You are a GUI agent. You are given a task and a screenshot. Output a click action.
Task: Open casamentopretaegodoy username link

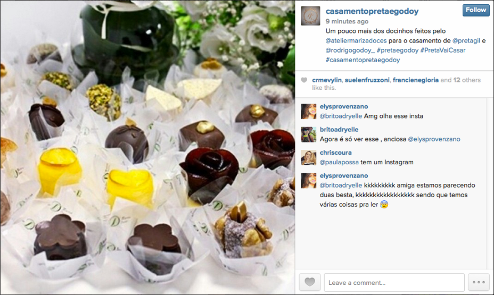coord(372,11)
